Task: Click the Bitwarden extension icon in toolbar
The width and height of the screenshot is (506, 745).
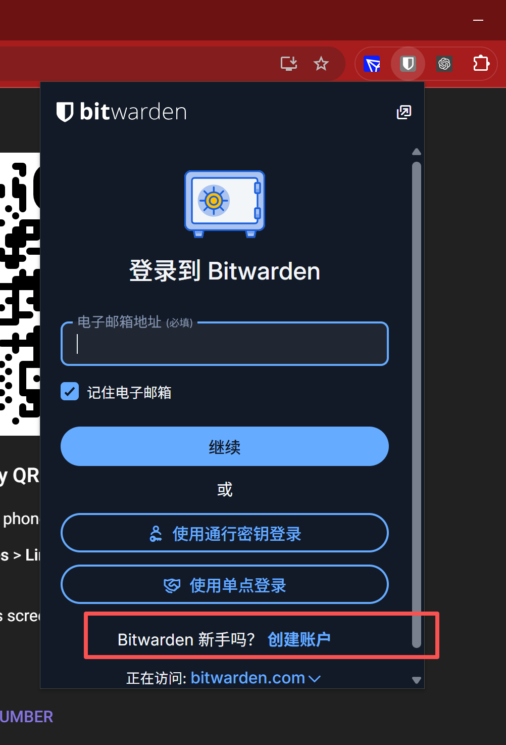Action: click(x=408, y=64)
